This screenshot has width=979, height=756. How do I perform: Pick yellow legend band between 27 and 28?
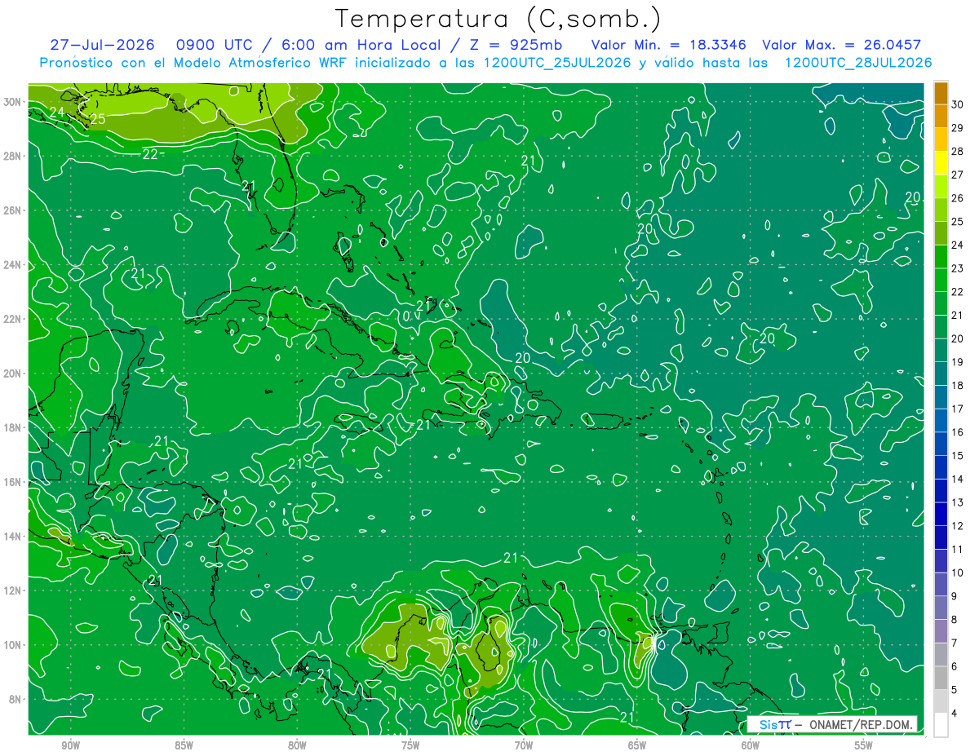point(941,163)
